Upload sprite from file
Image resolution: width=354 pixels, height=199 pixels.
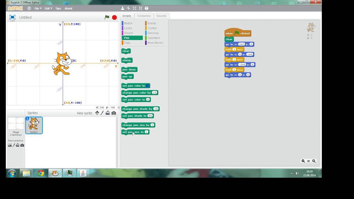pos(108,113)
